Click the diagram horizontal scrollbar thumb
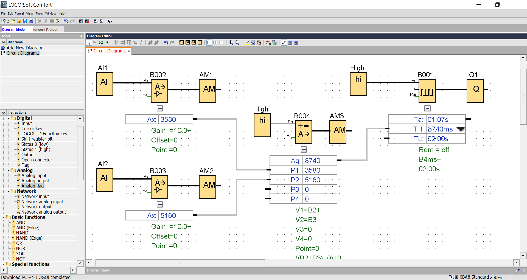Viewport: 527px width, 280px height. pyautogui.click(x=180, y=263)
